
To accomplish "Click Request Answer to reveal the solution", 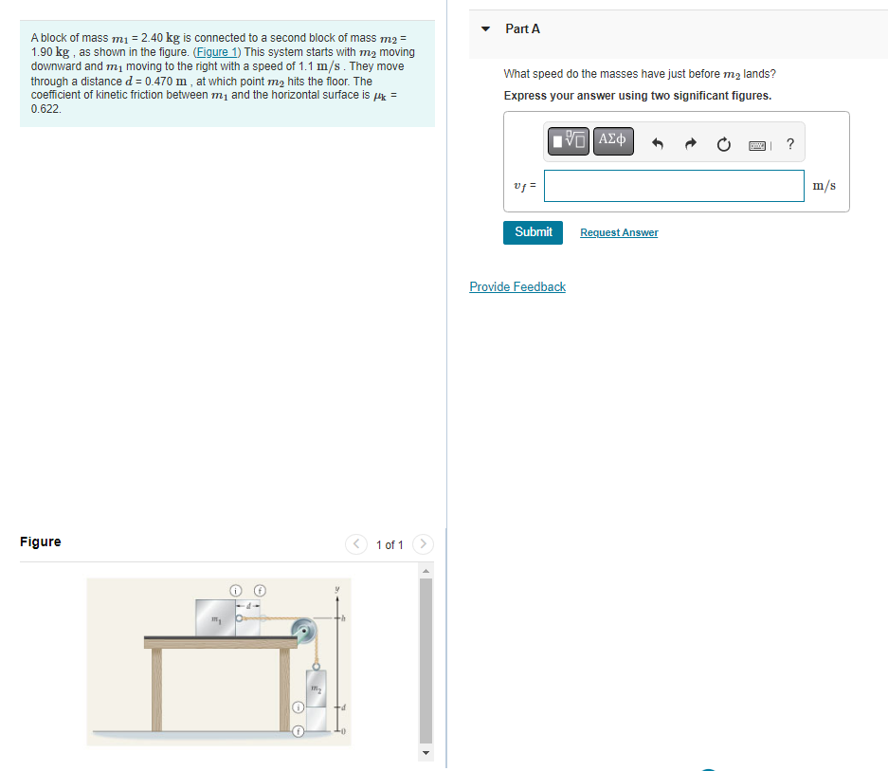I will tap(618, 231).
